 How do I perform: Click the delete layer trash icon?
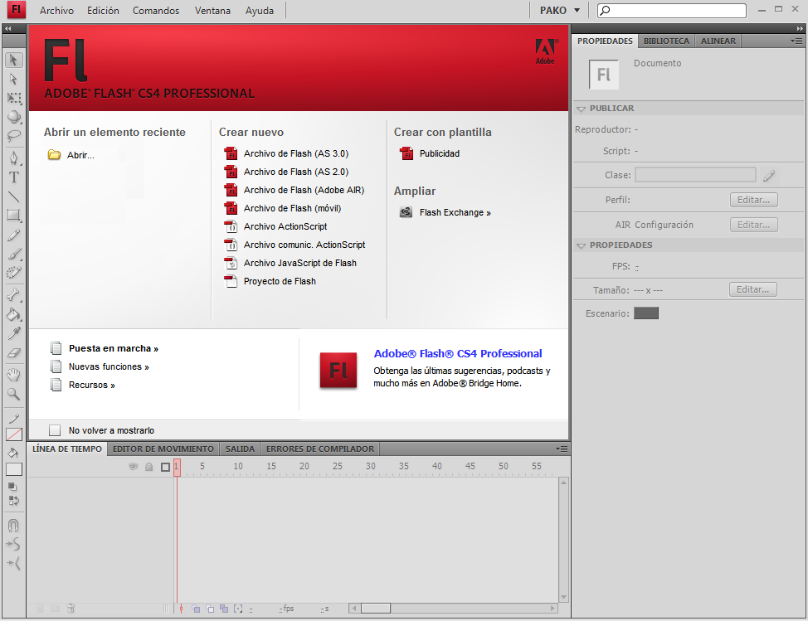[71, 609]
